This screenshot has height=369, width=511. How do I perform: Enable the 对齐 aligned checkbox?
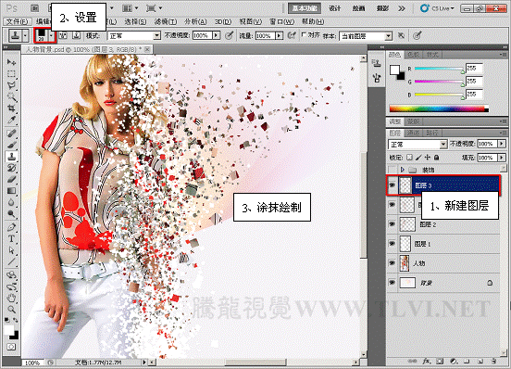[304, 34]
